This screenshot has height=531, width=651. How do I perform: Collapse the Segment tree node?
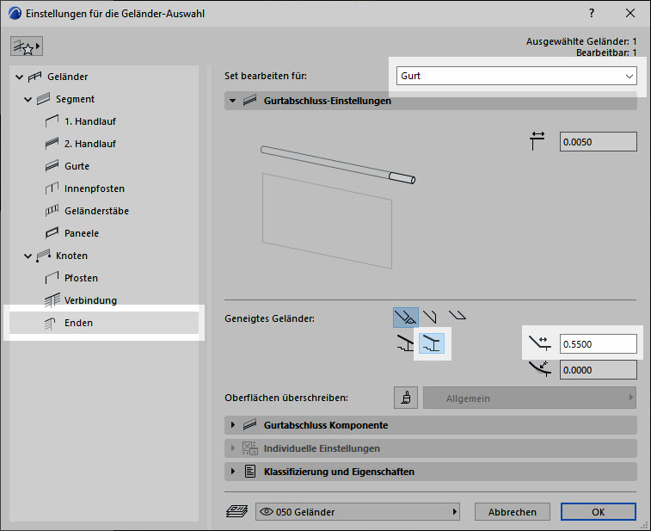28,99
